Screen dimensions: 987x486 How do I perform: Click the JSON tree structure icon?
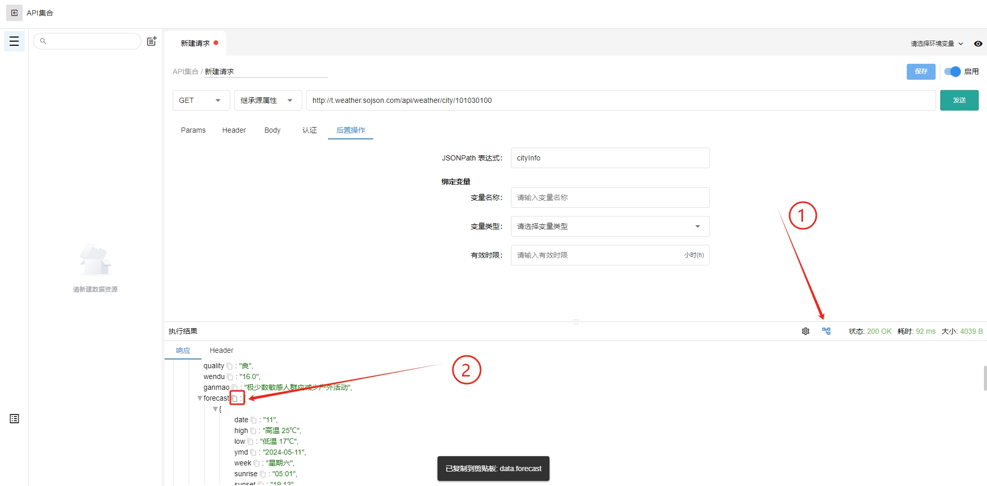pyautogui.click(x=826, y=331)
